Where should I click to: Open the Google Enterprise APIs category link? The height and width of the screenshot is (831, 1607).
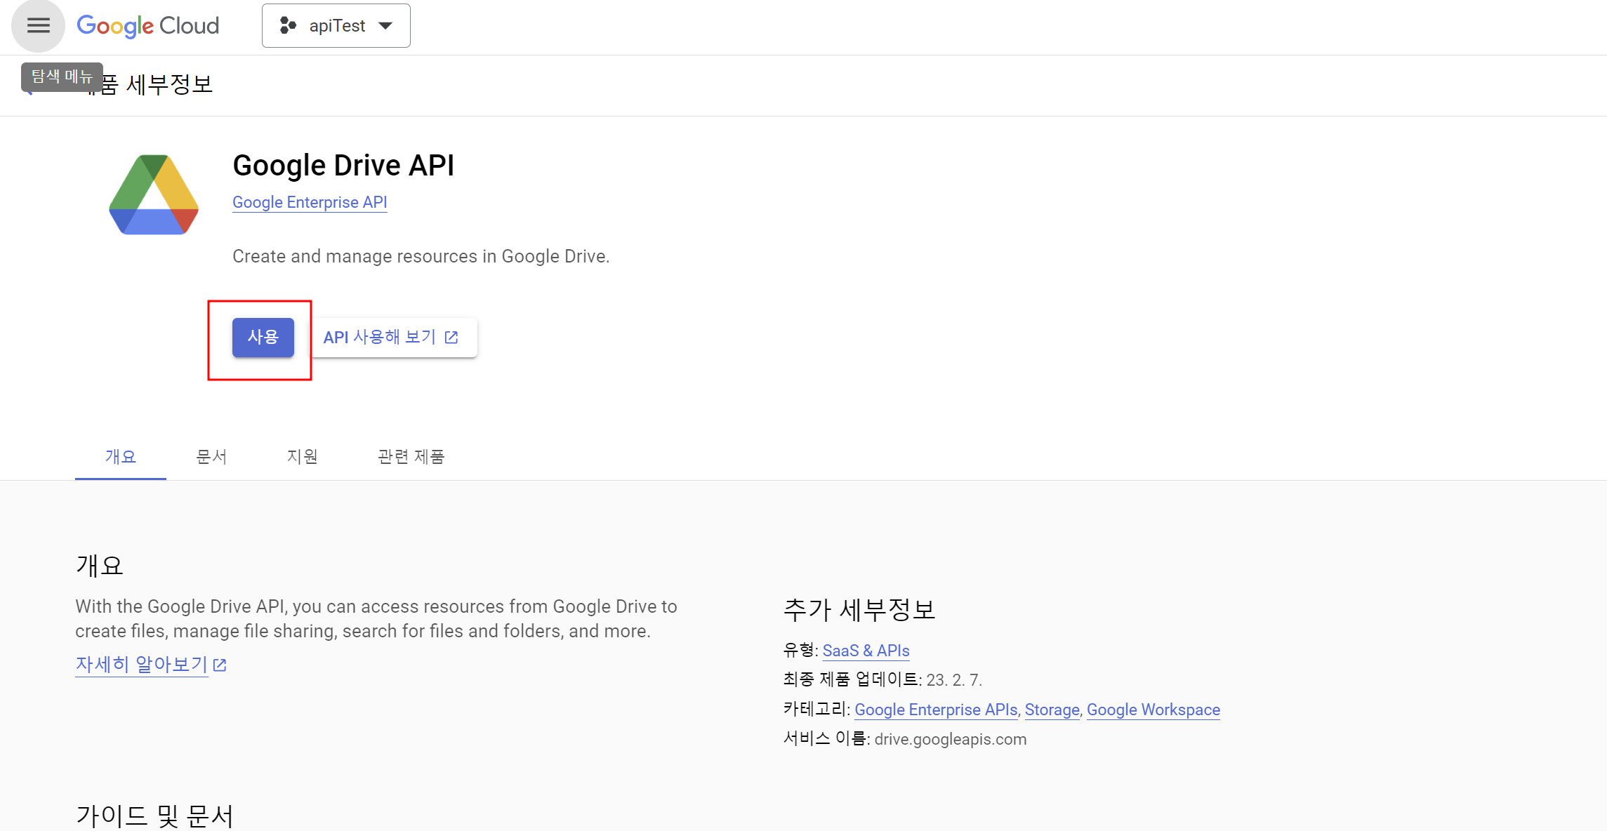[936, 710]
